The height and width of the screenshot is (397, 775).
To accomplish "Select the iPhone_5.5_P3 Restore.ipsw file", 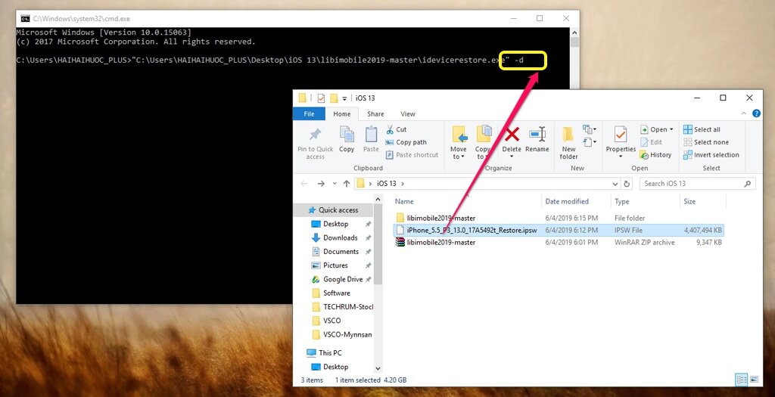I will (559, 230).
